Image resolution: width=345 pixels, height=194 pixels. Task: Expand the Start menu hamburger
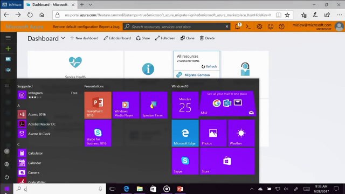pos(7,86)
